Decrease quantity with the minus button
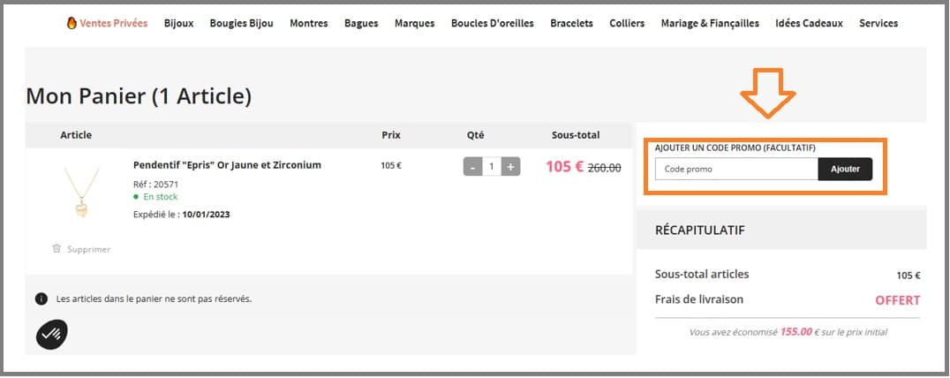The image size is (950, 378). pyautogui.click(x=472, y=167)
